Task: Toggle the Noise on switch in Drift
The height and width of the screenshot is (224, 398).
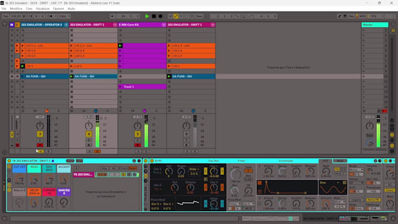Action: [x=205, y=204]
